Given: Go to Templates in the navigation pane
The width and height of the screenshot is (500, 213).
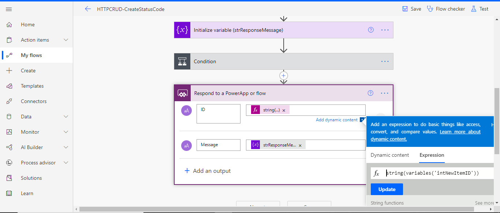Looking at the screenshot, I should tap(33, 85).
